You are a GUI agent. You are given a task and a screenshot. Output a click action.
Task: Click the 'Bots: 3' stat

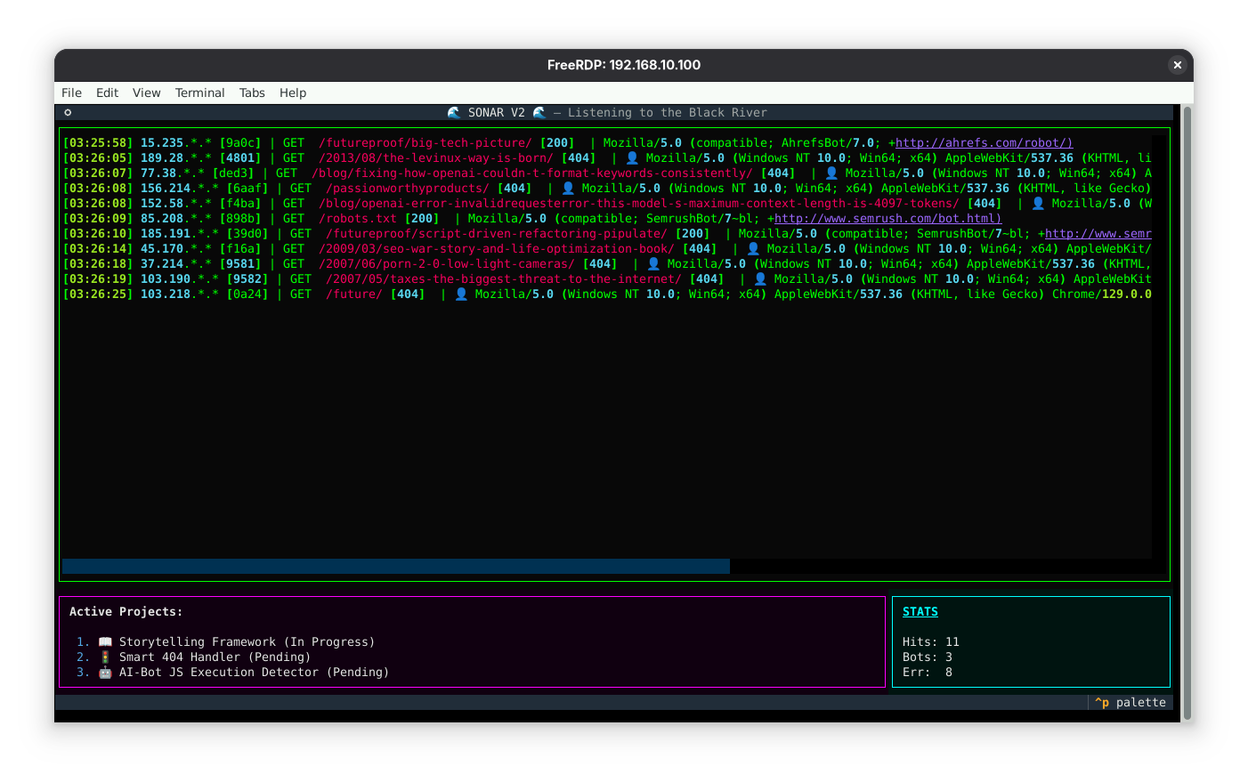tap(928, 657)
